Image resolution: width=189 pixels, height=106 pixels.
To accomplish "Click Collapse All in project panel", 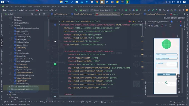I will click(x=39, y=14).
